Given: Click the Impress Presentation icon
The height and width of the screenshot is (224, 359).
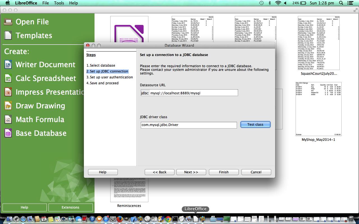Looking at the screenshot, I should [8, 92].
